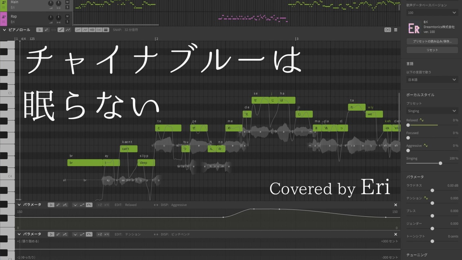Image resolution: width=462 pixels, height=260 pixels.
Task: Click the プリセットの読み込み/保存 button
Action: pyautogui.click(x=432, y=42)
